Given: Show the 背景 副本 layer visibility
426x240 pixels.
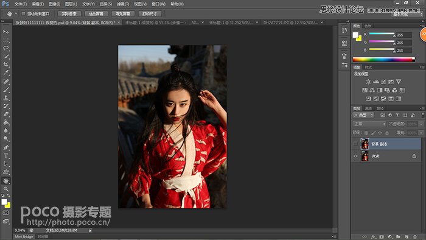Looking at the screenshot, I should (355, 144).
